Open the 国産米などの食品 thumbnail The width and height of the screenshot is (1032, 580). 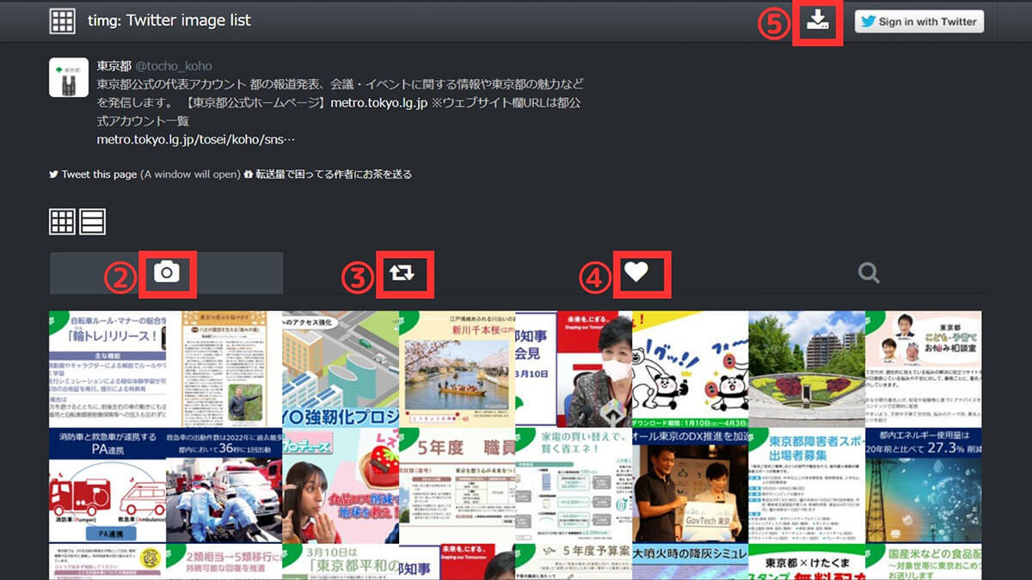point(924,562)
